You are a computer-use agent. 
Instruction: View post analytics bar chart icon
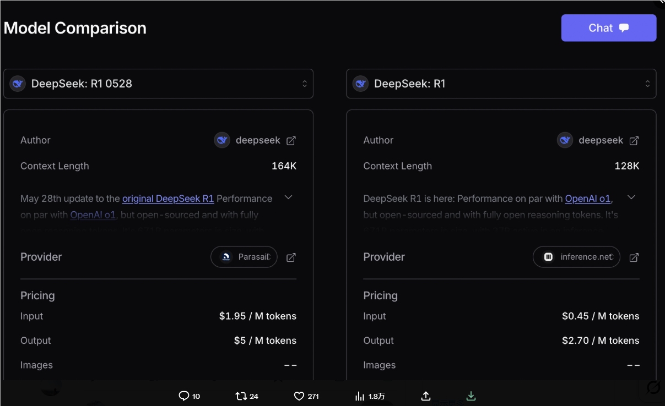coord(360,396)
